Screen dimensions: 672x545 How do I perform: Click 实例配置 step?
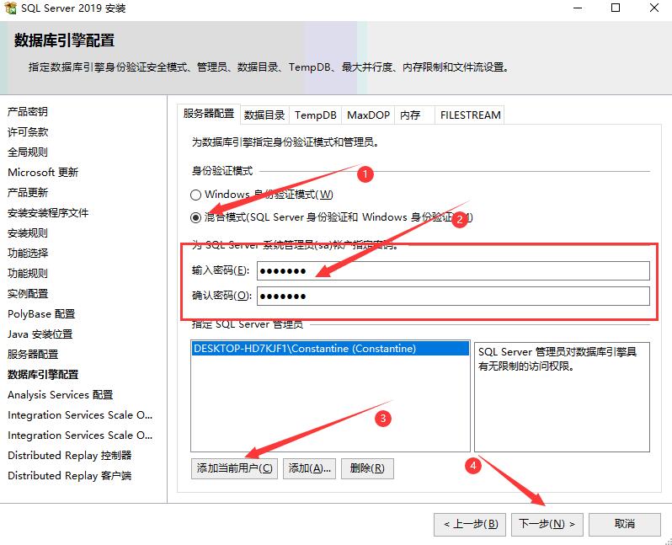click(x=28, y=294)
